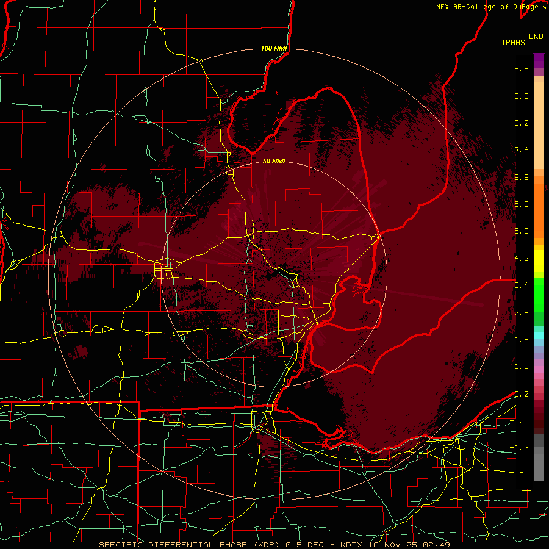The image size is (549, 549).
Task: Click the KDTX 10 NOV 25 02:49 timestamp
Action: click(395, 545)
